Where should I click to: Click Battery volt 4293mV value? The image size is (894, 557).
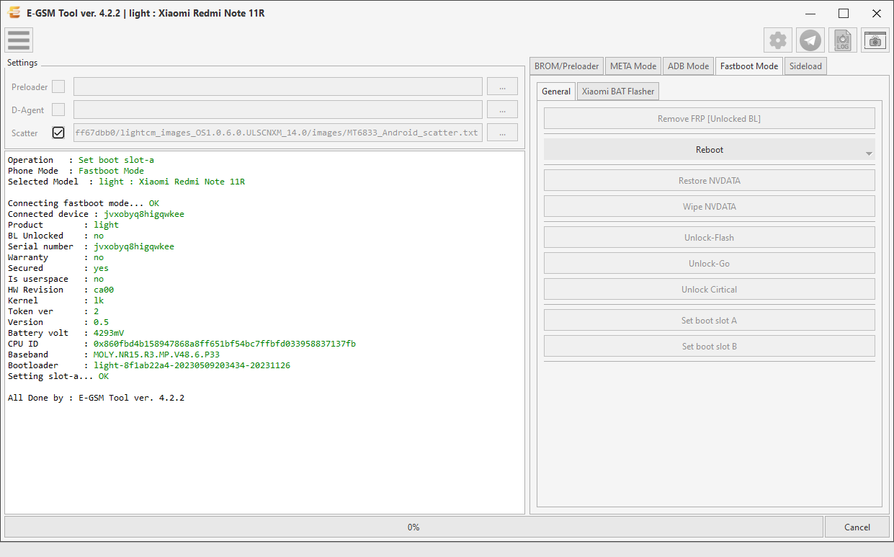point(109,333)
